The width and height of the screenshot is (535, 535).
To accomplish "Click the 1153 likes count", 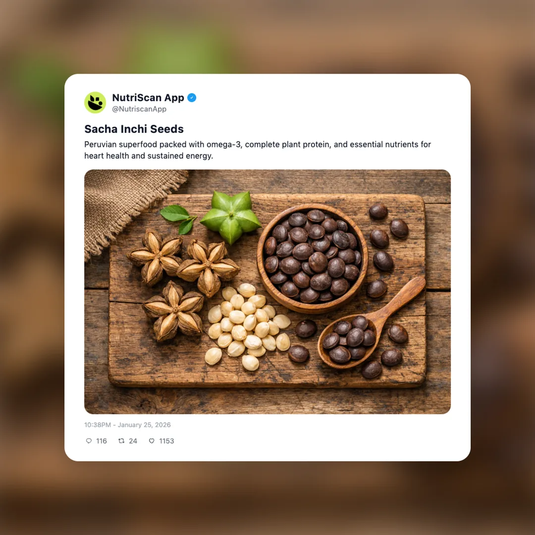I will coord(166,441).
